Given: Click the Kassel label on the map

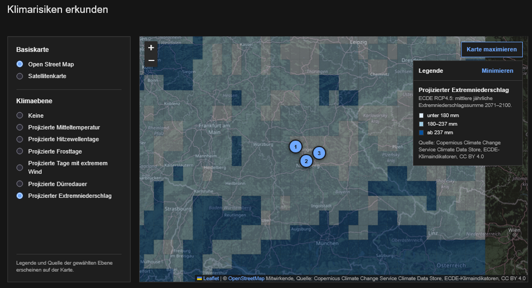Looking at the screenshot, I should pos(246,44).
